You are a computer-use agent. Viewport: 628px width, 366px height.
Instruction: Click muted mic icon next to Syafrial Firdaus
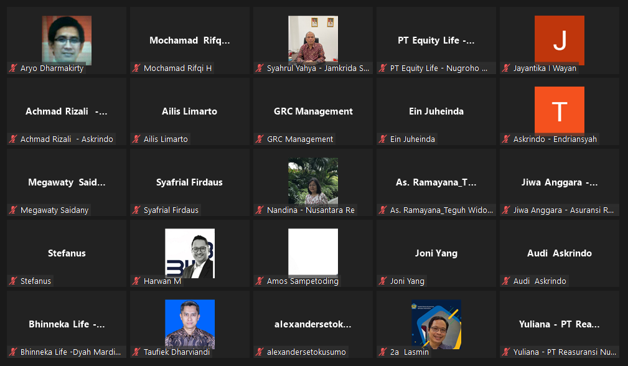136,210
